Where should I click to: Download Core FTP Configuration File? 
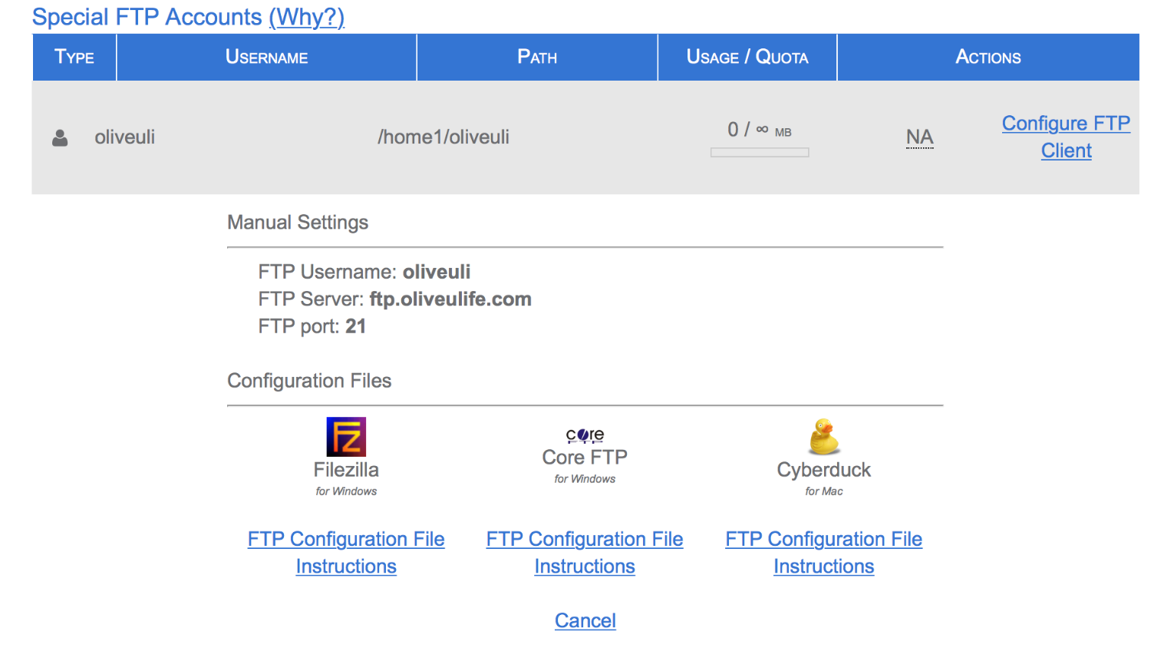coord(585,539)
